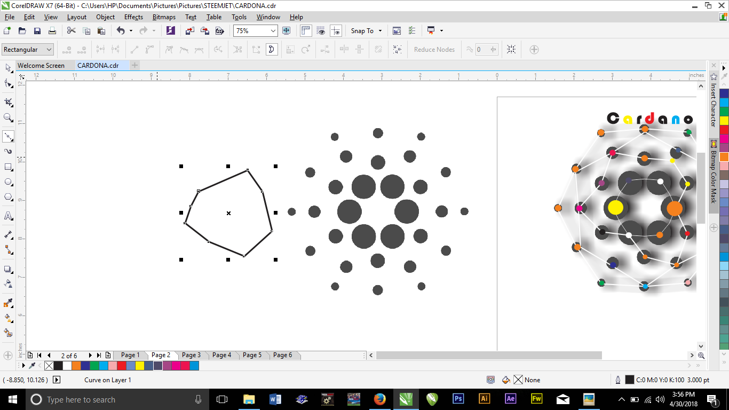Click the Import icon in the toolbar
729x410 pixels.
coord(189,31)
